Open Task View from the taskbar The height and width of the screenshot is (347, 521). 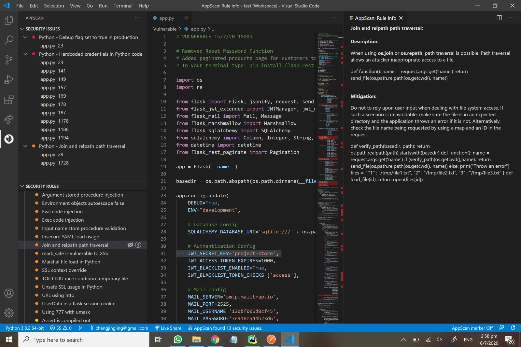tap(159, 340)
